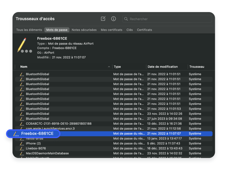227x170 pixels.
Task: Sort by the Nom column header
Action: pyautogui.click(x=24, y=67)
